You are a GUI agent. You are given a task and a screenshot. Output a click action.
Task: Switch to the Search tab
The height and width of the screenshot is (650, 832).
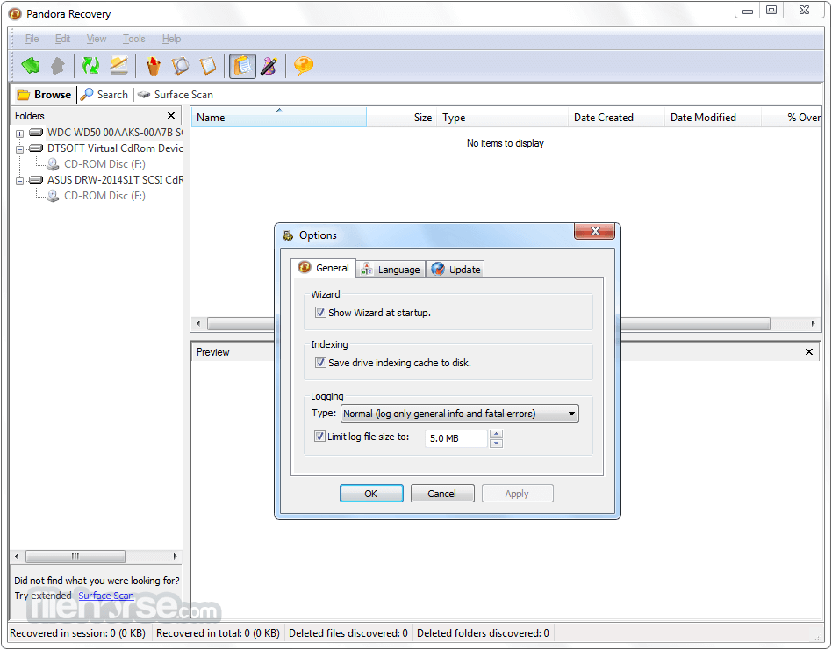[x=104, y=95]
